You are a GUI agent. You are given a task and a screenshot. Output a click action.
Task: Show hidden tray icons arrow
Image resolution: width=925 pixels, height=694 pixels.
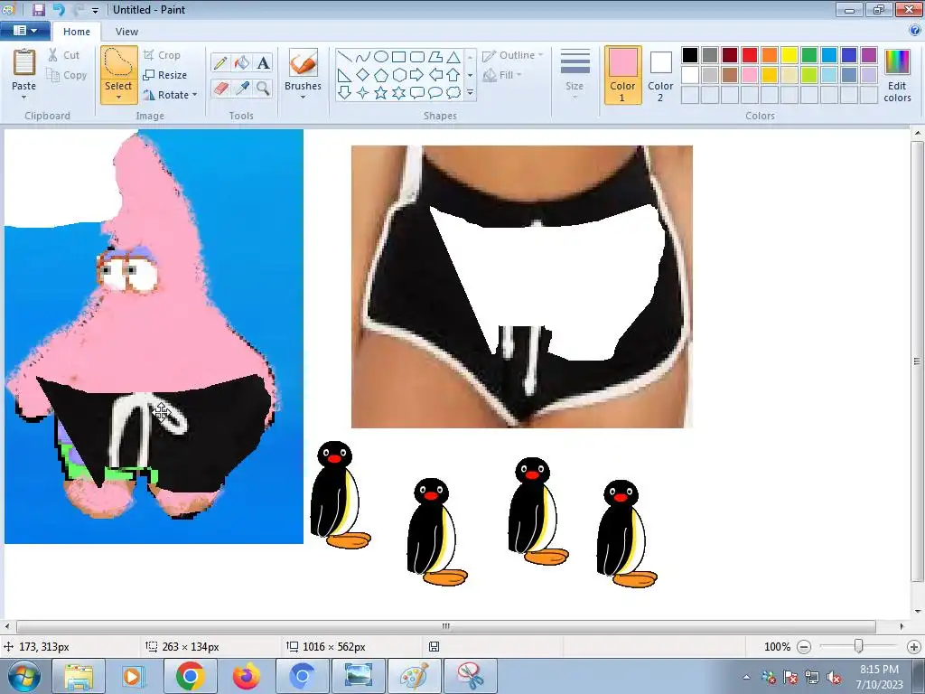tap(746, 677)
